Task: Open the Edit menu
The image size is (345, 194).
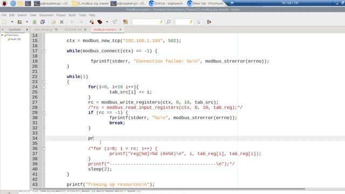Action: (x=12, y=15)
